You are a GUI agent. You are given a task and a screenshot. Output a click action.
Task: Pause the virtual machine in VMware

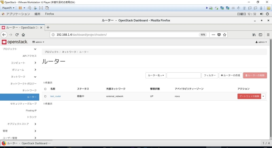pos(20,8)
